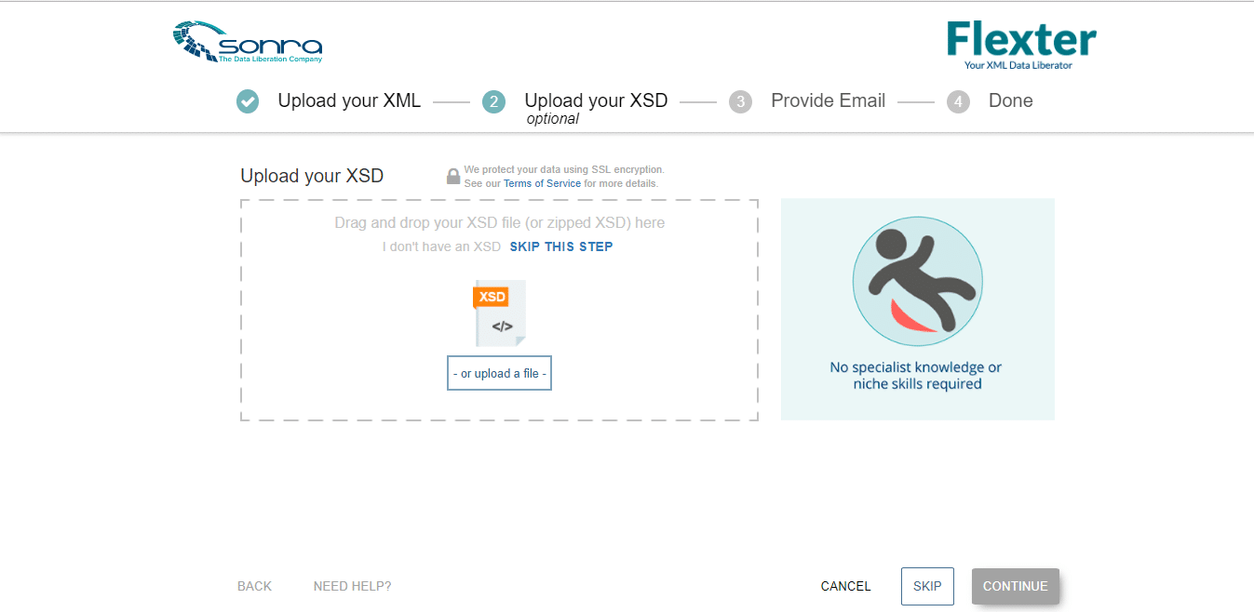This screenshot has width=1254, height=612.
Task: Click the BACK button
Action: coord(254,586)
